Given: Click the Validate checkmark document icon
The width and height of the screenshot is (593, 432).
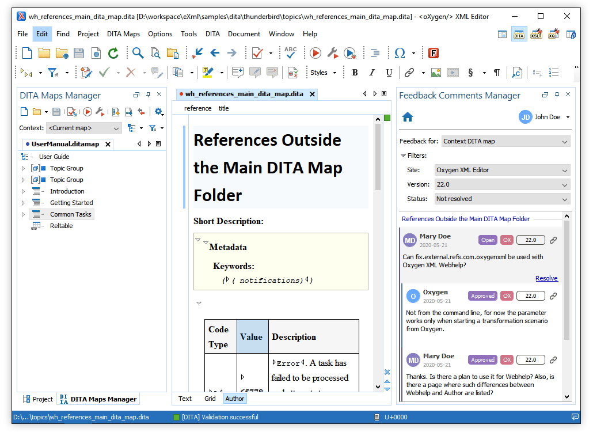Looking at the screenshot, I should (x=257, y=53).
